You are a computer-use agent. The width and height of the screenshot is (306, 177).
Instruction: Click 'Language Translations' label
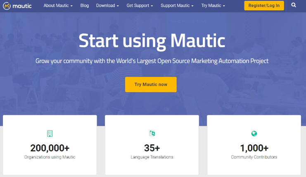tap(152, 157)
